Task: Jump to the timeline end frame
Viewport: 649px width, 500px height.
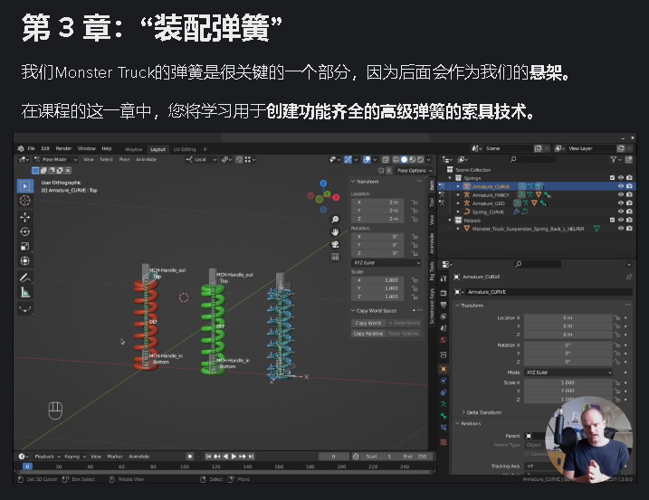Action: tap(251, 457)
